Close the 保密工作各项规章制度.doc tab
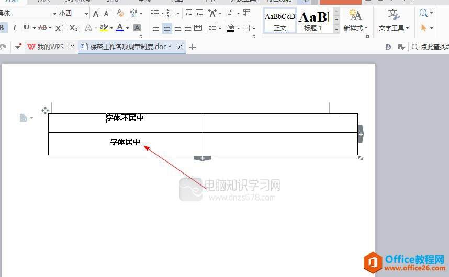The width and height of the screenshot is (449, 277). point(180,47)
